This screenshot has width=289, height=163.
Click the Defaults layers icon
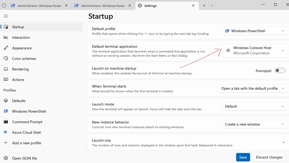pyautogui.click(x=6, y=100)
